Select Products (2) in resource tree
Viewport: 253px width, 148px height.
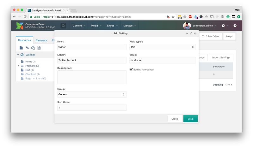(x=32, y=66)
